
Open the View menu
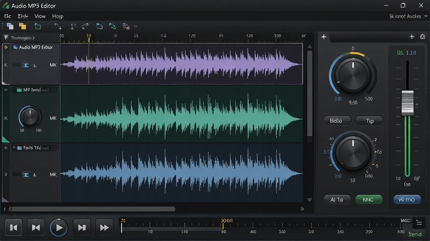pos(40,16)
